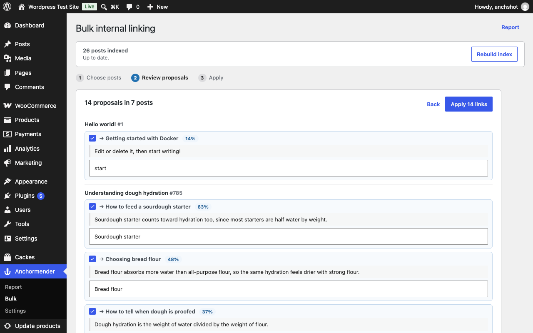Viewport: 533px width, 333px height.
Task: Click the Bread flour absorbs more water excerpt
Action: click(227, 272)
